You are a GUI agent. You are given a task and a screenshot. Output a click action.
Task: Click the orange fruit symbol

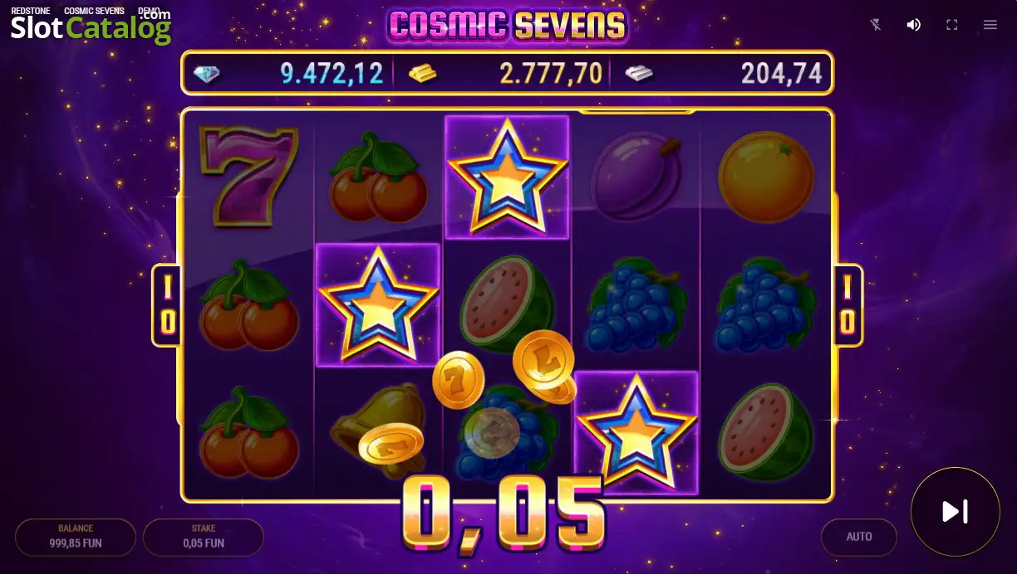pos(765,177)
